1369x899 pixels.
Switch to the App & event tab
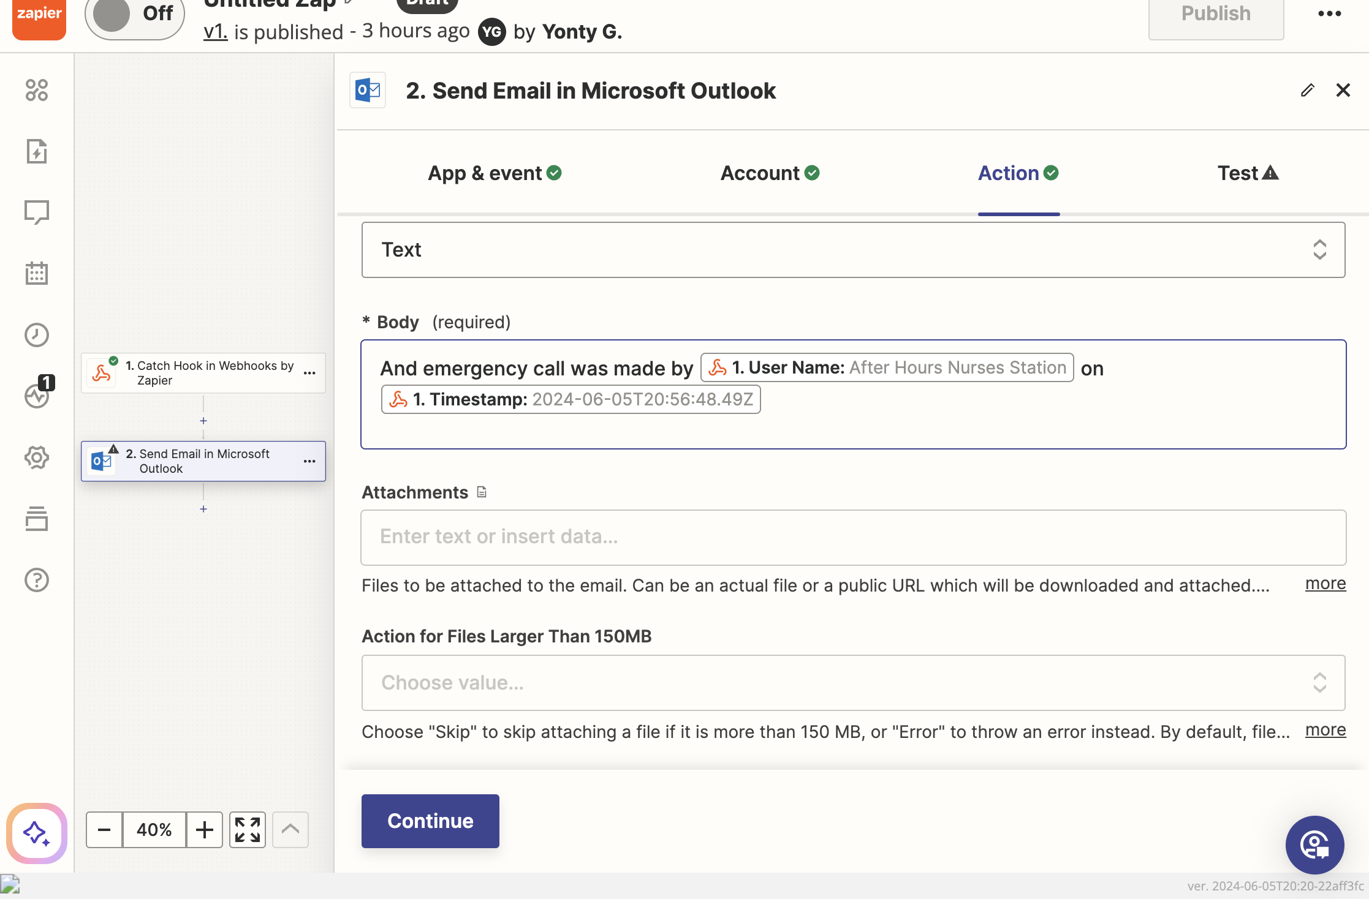pyautogui.click(x=495, y=173)
